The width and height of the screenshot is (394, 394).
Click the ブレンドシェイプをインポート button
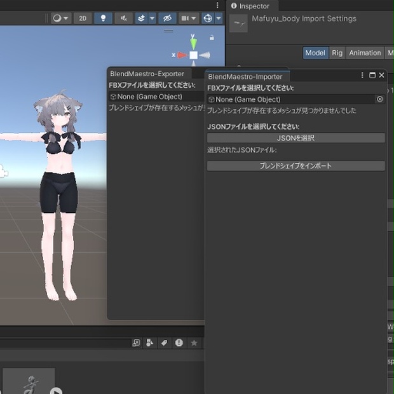[295, 166]
